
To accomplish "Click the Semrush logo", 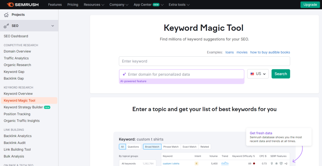I will tap(23, 4).
